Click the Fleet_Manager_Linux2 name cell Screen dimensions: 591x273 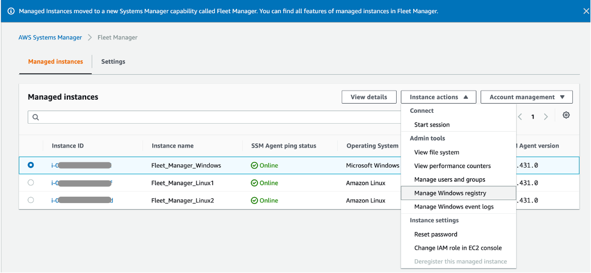point(182,200)
